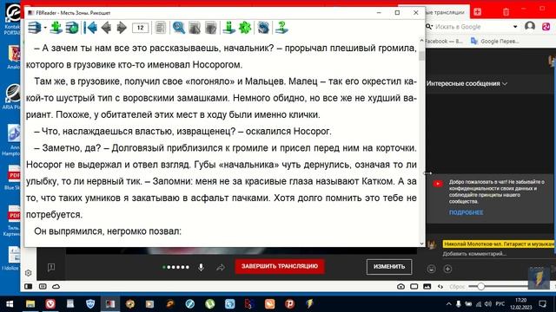This screenshot has width=556, height=312.
Task: Click the feedback flag icon in stream bar
Action: [x=51, y=267]
